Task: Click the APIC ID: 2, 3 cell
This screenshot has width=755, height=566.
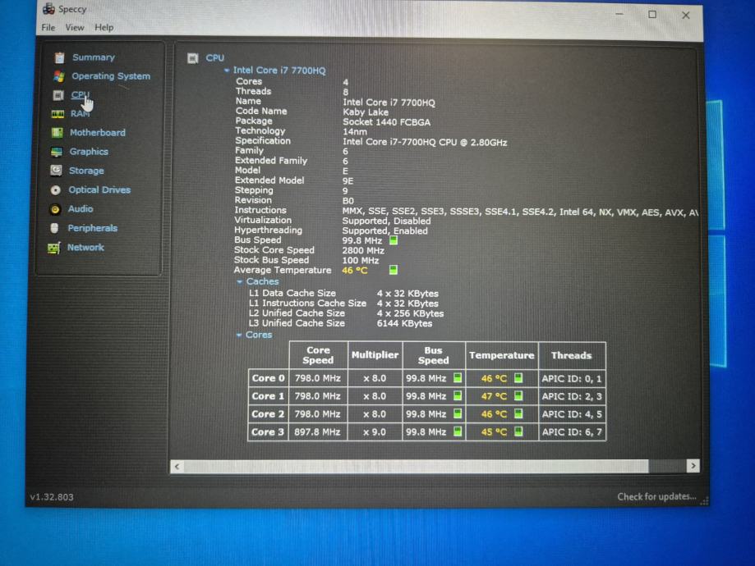Action: [572, 396]
